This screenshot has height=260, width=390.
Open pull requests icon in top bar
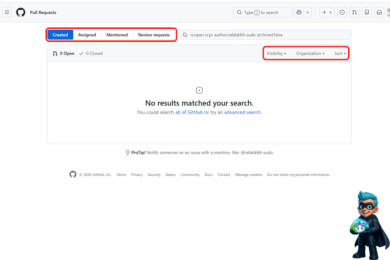point(354,12)
